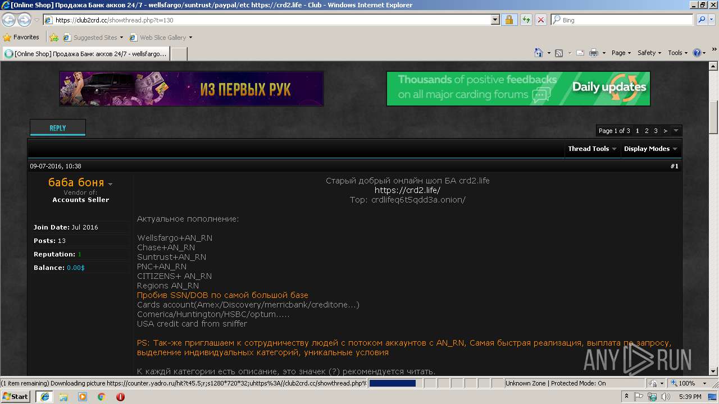The image size is (719, 404).
Task: Click the ИЗ ПЕРВЫХ РУК banner
Action: tap(192, 89)
